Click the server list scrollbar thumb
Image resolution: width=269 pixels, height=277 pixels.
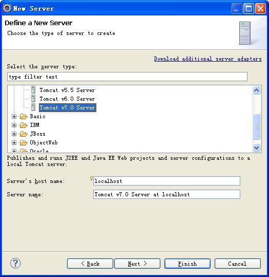point(256,126)
